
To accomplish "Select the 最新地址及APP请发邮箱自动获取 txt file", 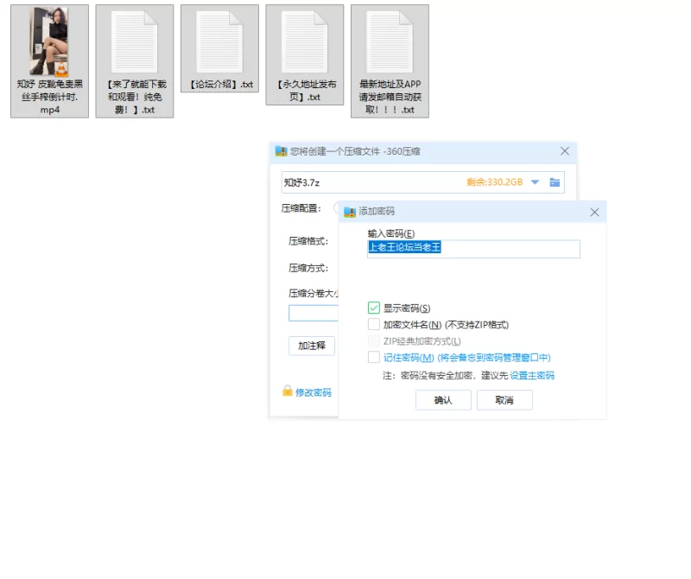I will [x=390, y=61].
